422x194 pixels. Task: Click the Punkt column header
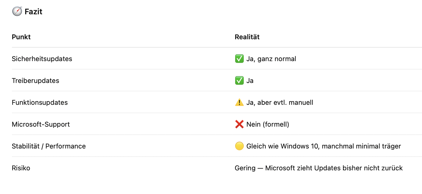[21, 37]
